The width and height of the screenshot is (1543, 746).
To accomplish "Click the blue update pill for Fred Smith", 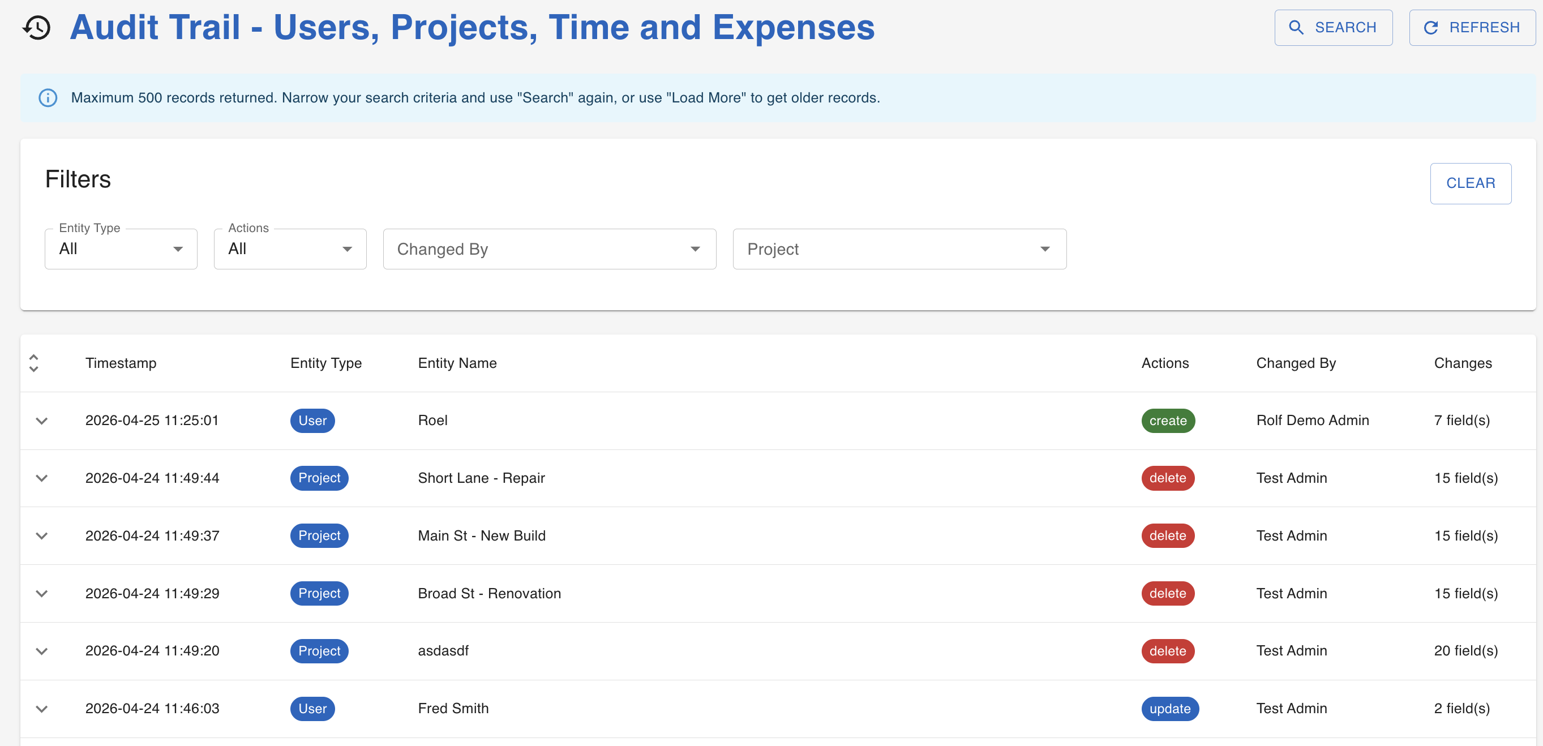I will click(x=1170, y=708).
